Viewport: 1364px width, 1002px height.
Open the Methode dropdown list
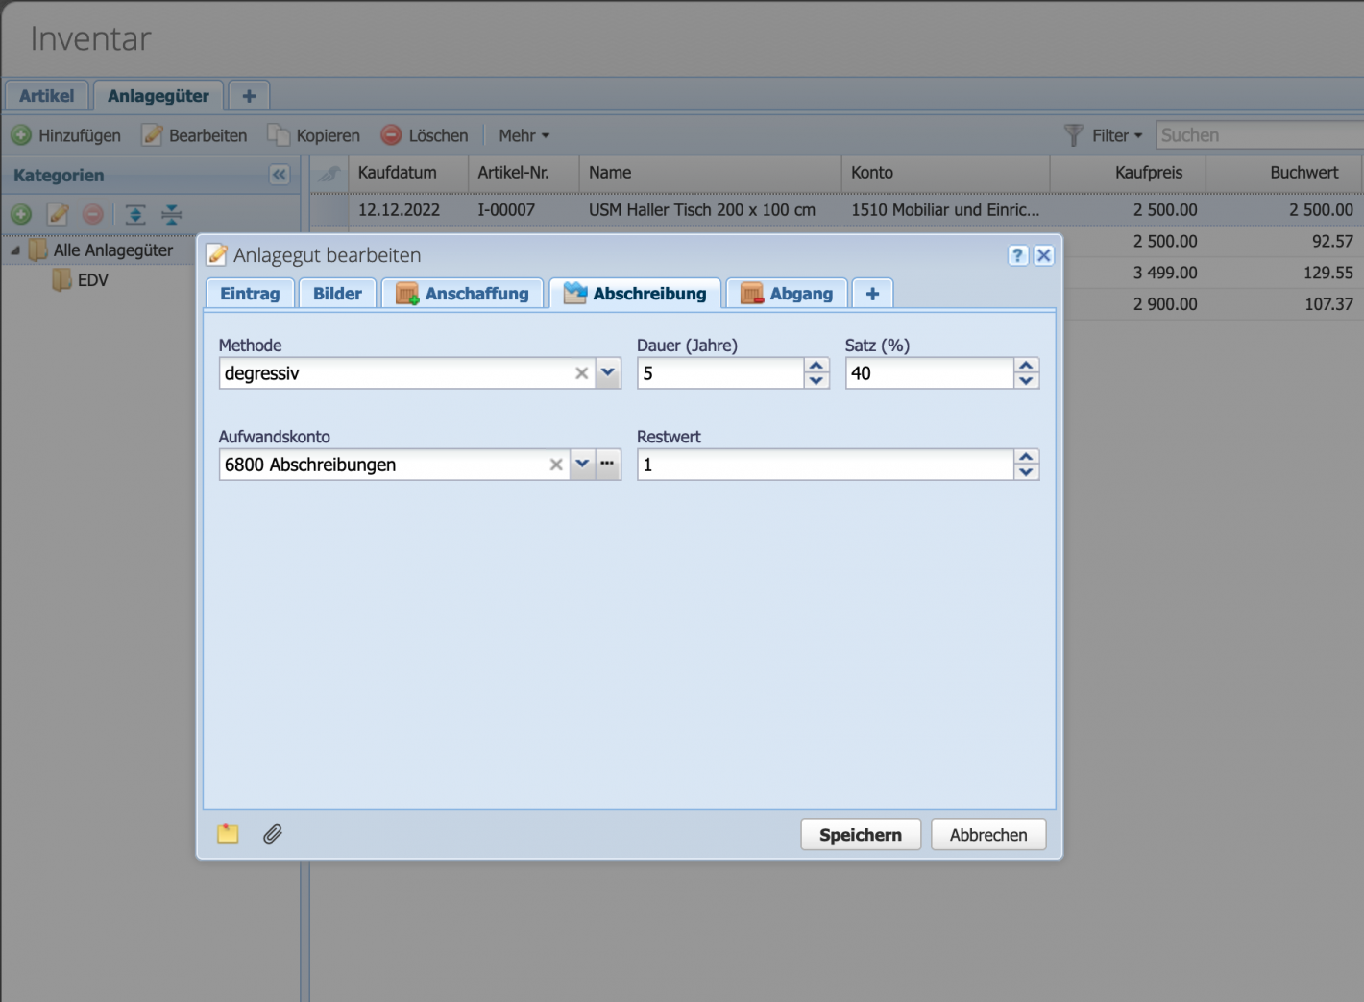click(x=608, y=373)
